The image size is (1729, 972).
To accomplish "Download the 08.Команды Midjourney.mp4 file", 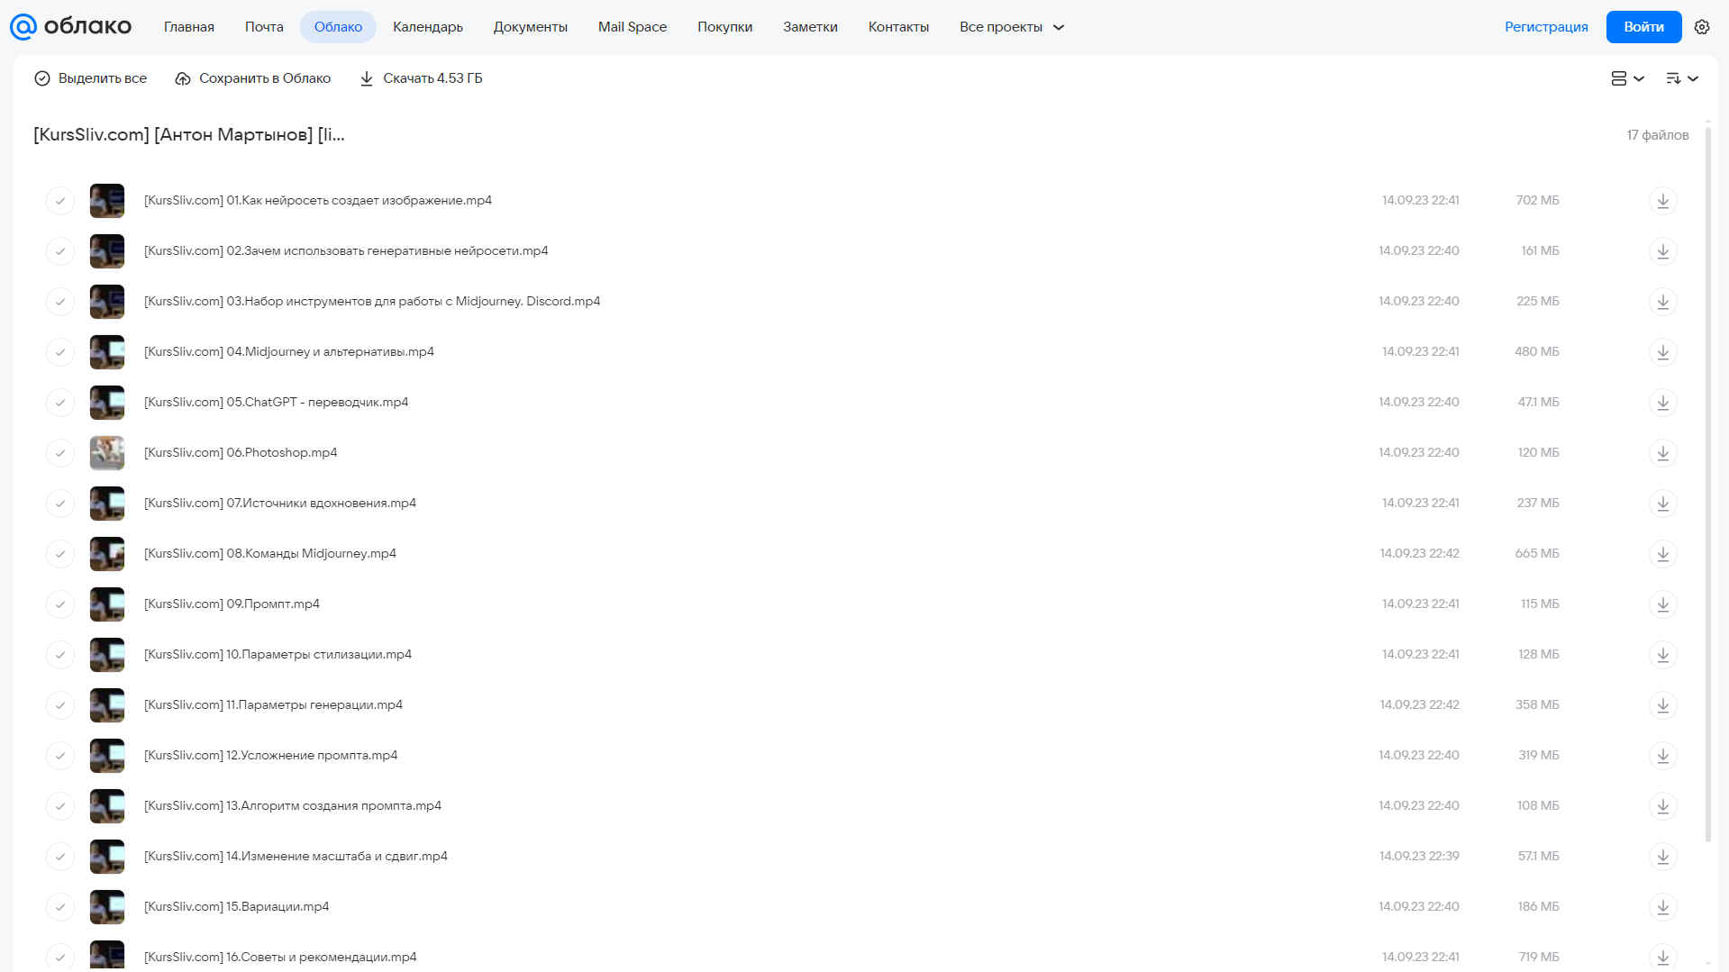I will pyautogui.click(x=1662, y=554).
